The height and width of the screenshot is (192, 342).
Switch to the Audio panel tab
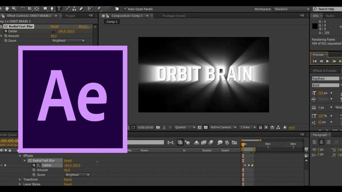330,16
